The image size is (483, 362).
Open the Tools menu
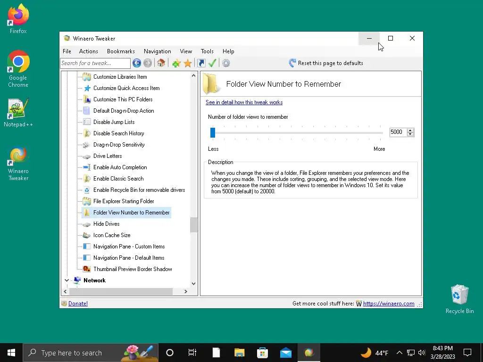(207, 51)
